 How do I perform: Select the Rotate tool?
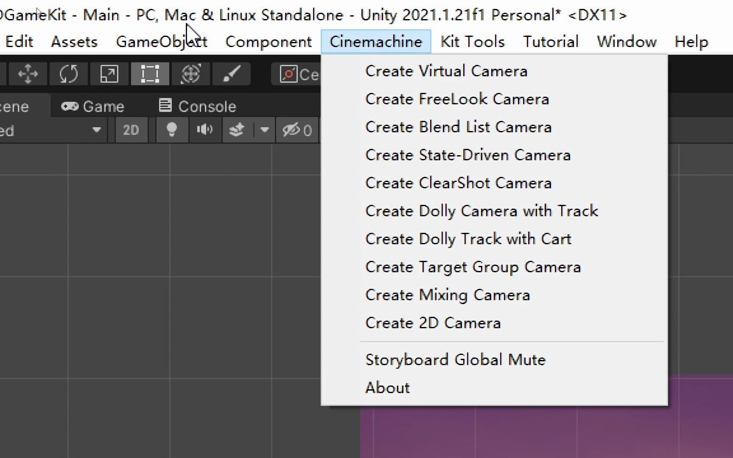click(68, 74)
